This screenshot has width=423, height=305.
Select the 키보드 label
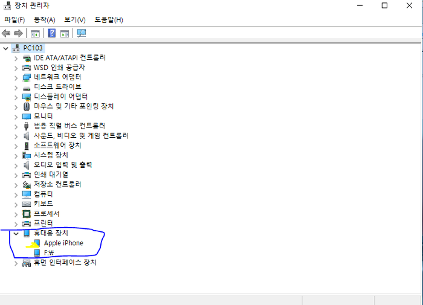(43, 204)
